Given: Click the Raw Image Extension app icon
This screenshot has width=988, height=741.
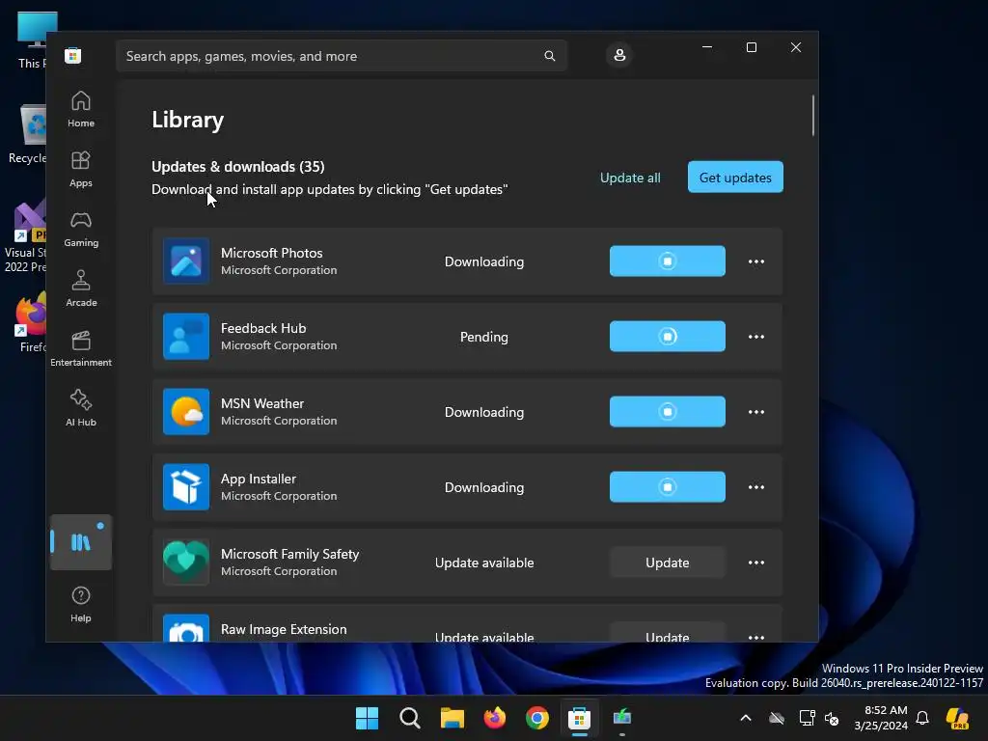Looking at the screenshot, I should (x=186, y=628).
